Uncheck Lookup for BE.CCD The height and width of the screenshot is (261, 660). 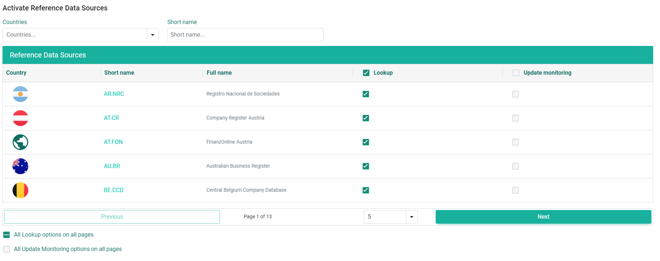pos(366,190)
